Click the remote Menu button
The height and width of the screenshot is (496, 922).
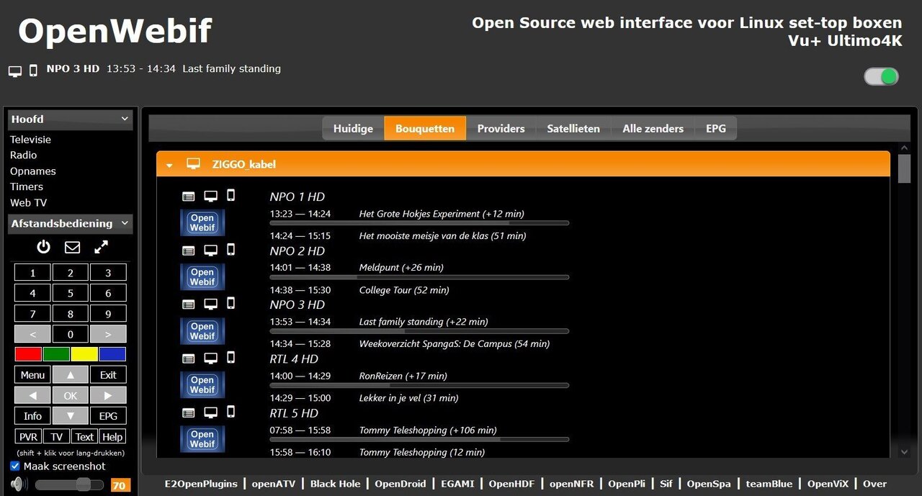(32, 375)
